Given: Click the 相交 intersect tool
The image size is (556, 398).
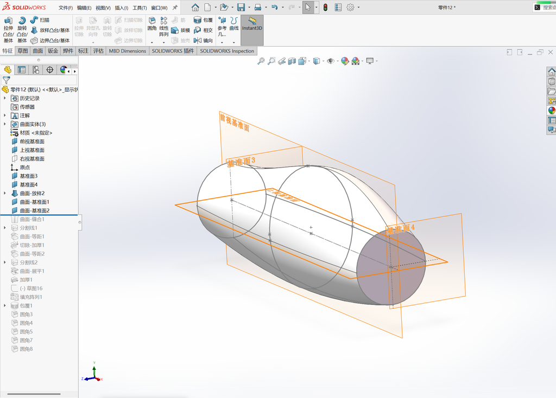Looking at the screenshot, I should (x=203, y=30).
